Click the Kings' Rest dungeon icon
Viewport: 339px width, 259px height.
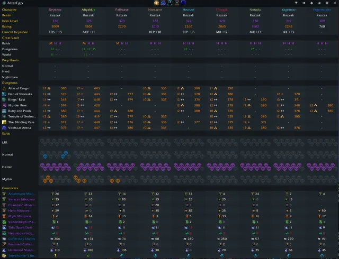(x=4, y=100)
